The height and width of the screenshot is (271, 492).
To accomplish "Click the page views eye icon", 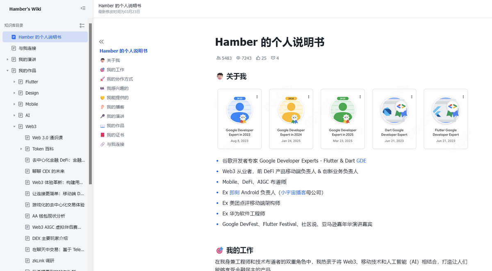I will (238, 58).
